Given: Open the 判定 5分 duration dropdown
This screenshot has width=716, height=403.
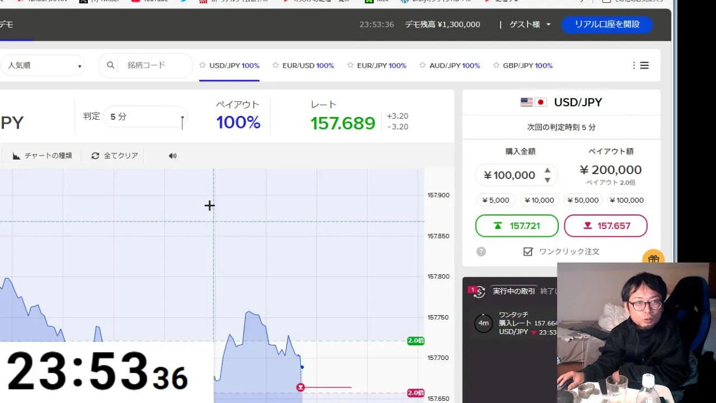Looking at the screenshot, I should click(x=145, y=116).
